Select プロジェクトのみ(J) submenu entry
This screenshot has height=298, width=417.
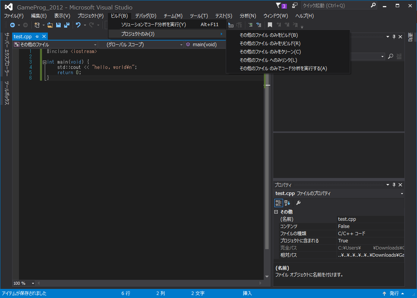167,34
